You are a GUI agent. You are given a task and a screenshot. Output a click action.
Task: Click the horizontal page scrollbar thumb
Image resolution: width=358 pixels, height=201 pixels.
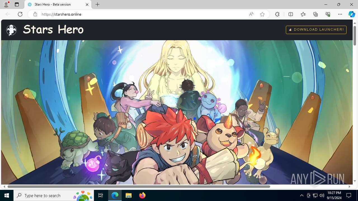click(139, 186)
